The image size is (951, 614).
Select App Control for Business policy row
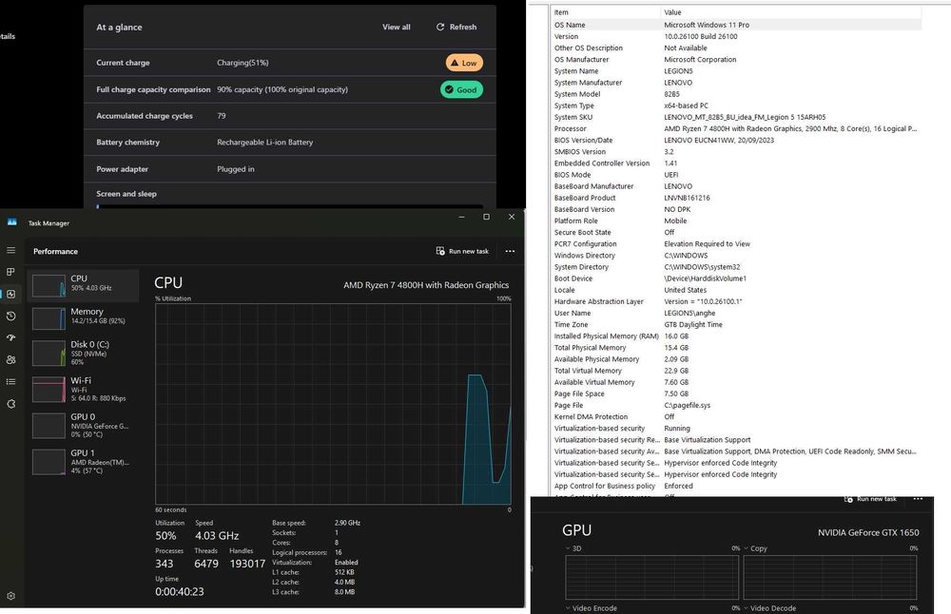(x=736, y=486)
